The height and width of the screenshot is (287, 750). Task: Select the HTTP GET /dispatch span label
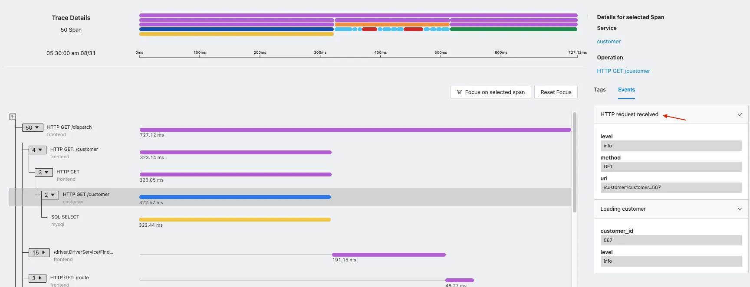pyautogui.click(x=69, y=127)
